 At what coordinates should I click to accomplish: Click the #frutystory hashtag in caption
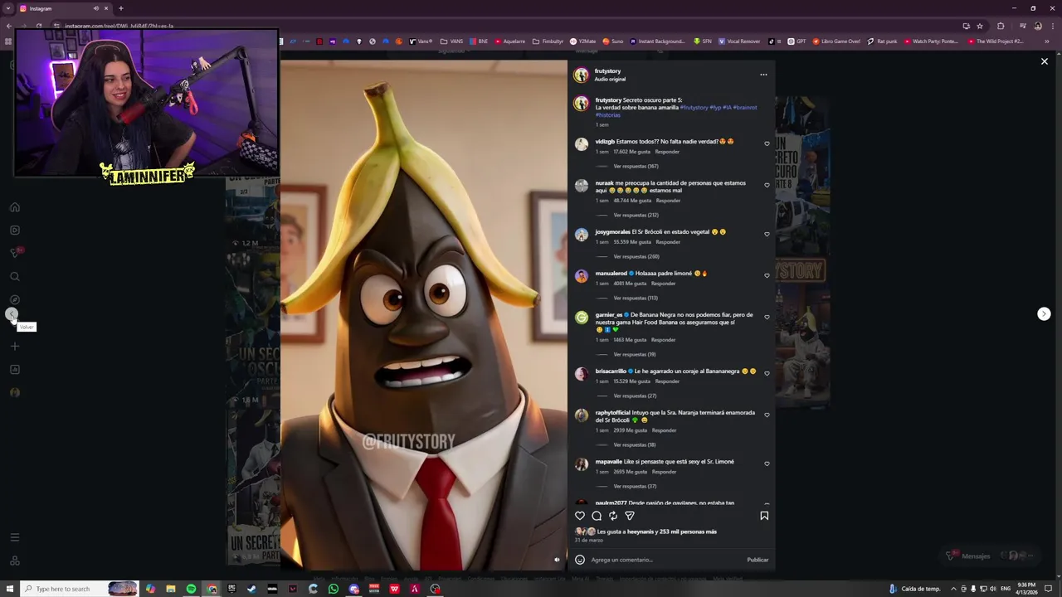tap(694, 108)
